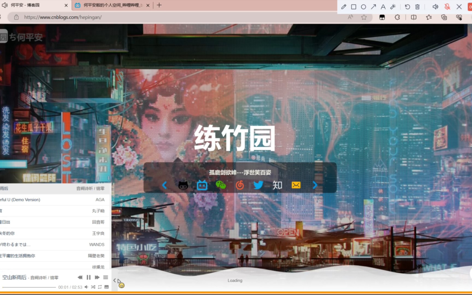
Task: Close the bilibili 个人空间 tab
Action: coord(148,5)
